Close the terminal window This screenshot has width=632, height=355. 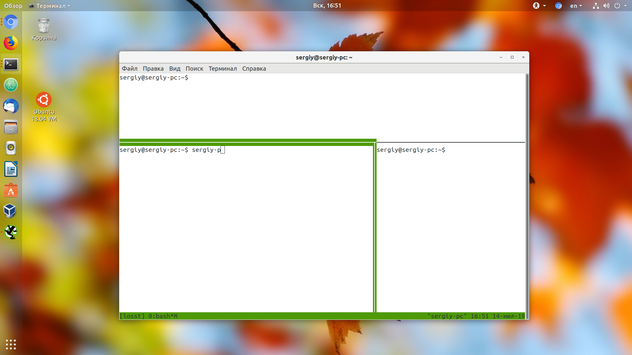click(x=523, y=57)
